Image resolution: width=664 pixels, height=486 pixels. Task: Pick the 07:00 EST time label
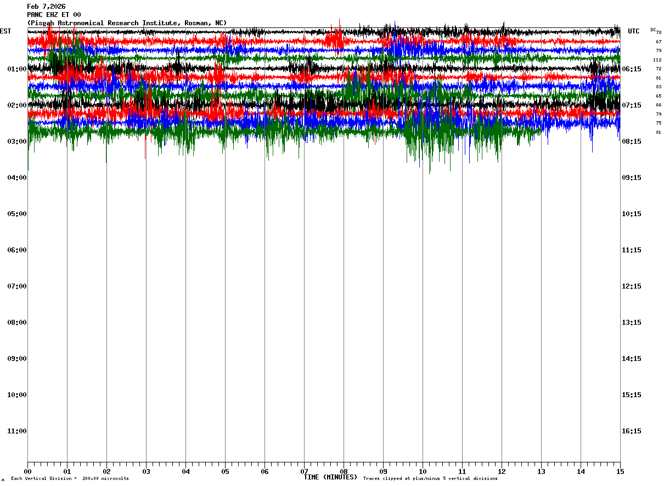(16, 286)
